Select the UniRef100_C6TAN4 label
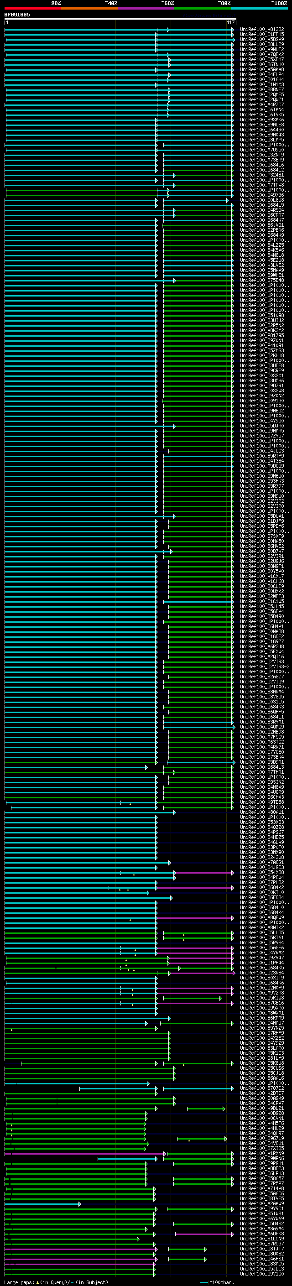Image resolution: width=292 pixels, height=1286 pixels. click(262, 110)
